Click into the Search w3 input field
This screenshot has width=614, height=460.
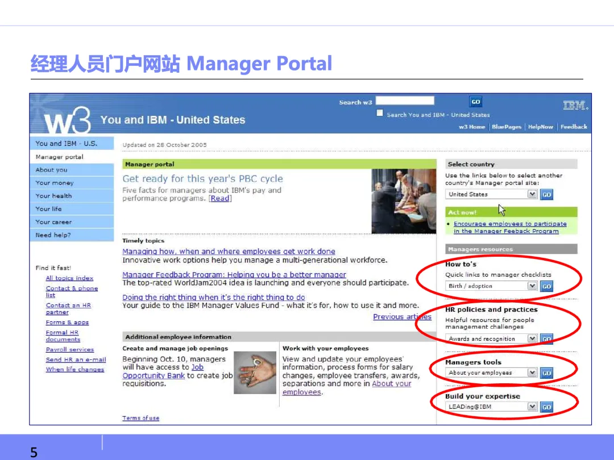pos(405,101)
